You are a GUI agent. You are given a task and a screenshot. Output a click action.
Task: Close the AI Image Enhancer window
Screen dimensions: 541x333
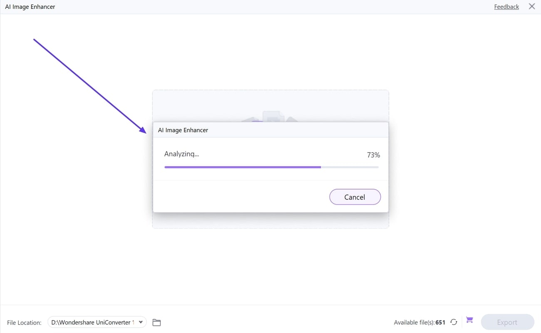click(x=532, y=6)
